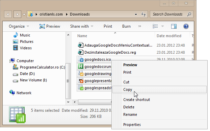Select Downloads in the address bar
The image size is (210, 131).
[80, 14]
